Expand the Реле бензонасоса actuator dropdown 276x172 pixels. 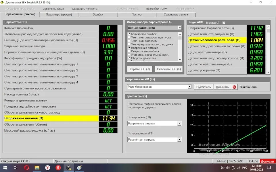click(x=189, y=87)
